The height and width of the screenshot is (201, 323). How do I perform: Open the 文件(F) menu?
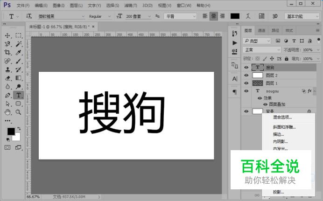tap(23, 6)
